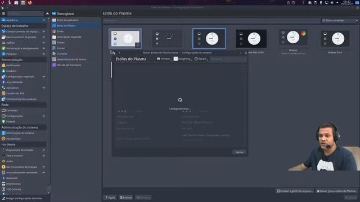This screenshot has height=202, width=360.
Task: Click the Padrões button
Action: (x=126, y=198)
